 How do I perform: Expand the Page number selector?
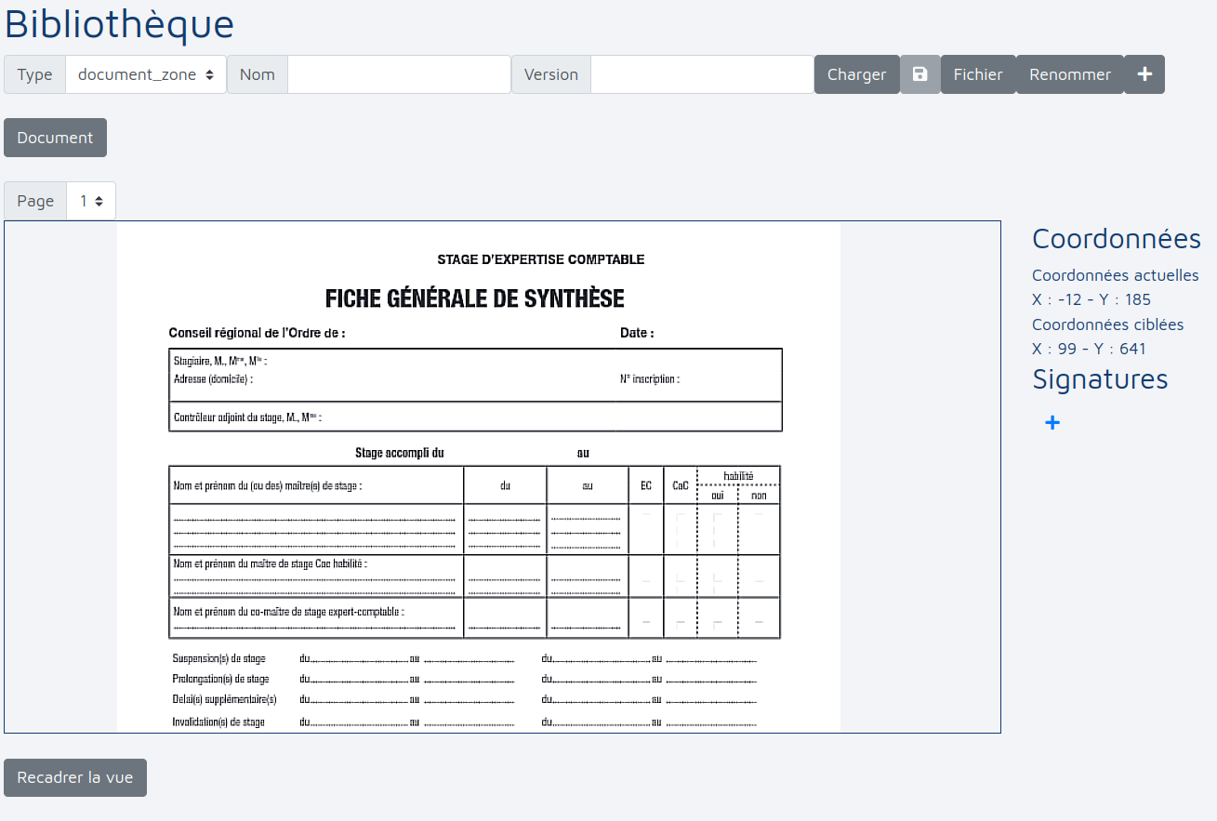point(91,201)
